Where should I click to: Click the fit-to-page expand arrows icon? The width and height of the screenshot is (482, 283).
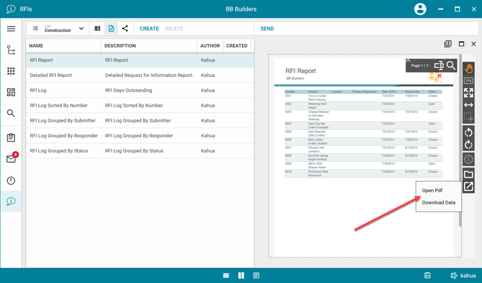click(468, 93)
